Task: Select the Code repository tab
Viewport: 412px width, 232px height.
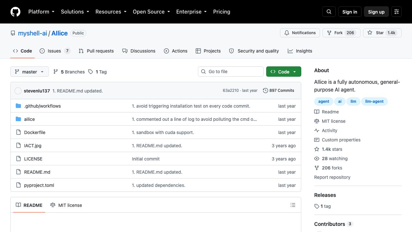Action: click(x=23, y=51)
